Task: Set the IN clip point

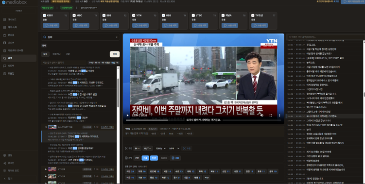Action: pyautogui.click(x=137, y=149)
